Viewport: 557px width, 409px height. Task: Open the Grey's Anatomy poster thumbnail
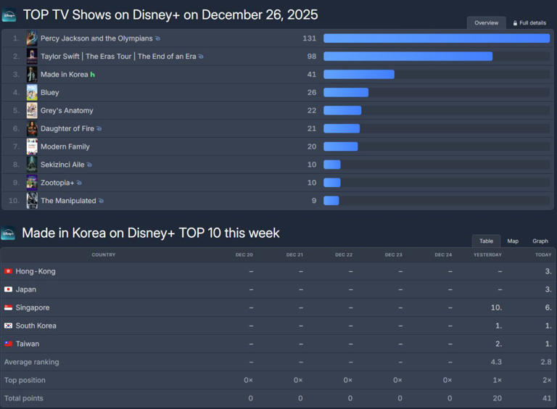[x=32, y=111]
